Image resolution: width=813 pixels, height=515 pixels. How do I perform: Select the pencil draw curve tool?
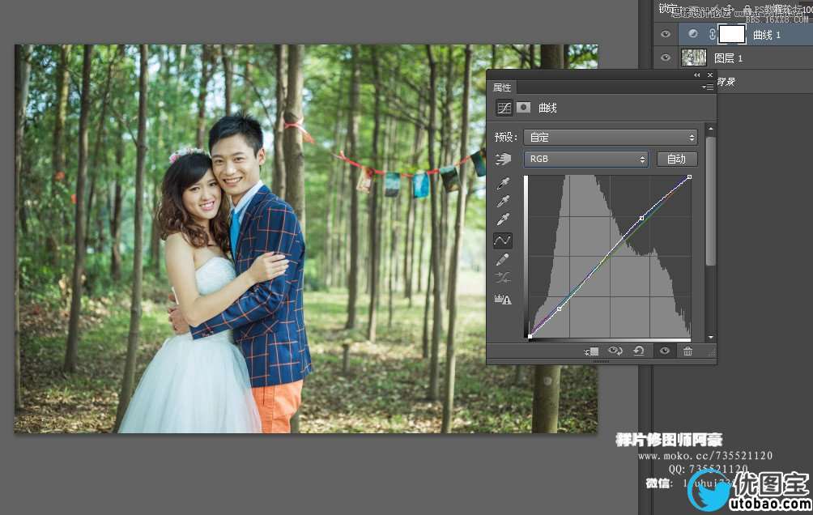coord(502,259)
